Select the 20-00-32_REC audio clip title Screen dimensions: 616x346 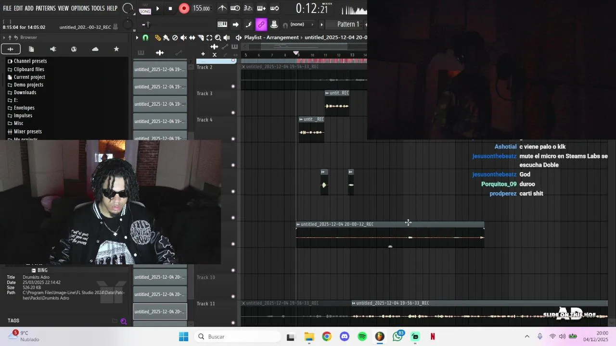337,224
